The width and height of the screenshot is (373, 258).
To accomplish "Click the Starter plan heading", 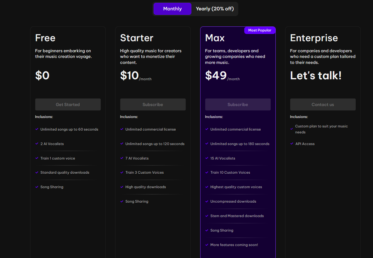I will tap(137, 38).
